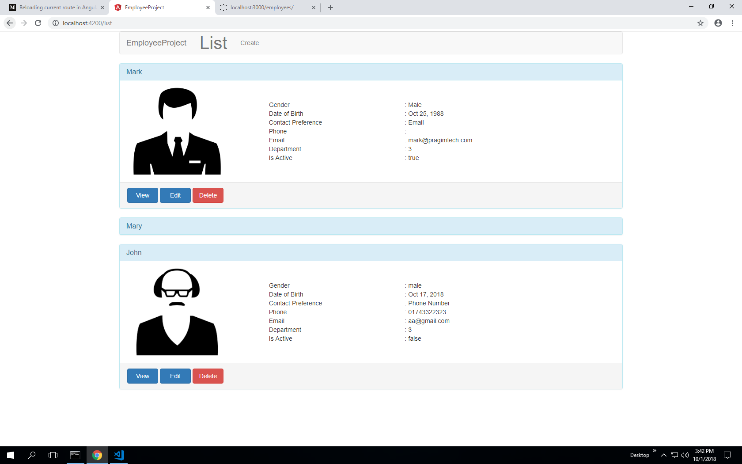742x464 pixels.
Task: Reload the current page
Action: 38,23
